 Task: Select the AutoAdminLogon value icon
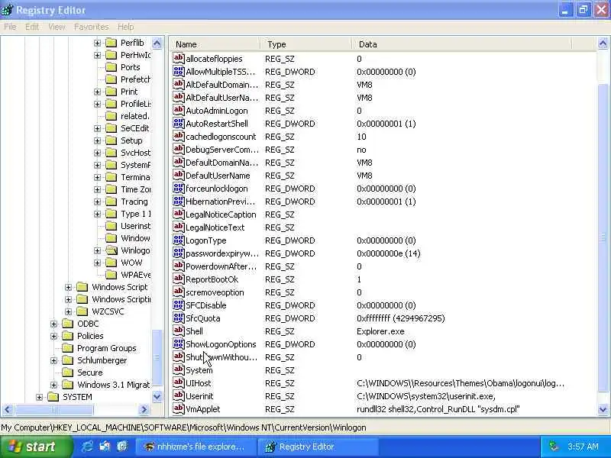click(x=179, y=110)
